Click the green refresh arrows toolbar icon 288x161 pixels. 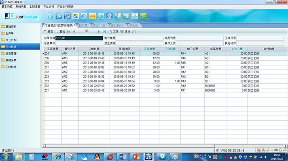pyautogui.click(x=76, y=16)
